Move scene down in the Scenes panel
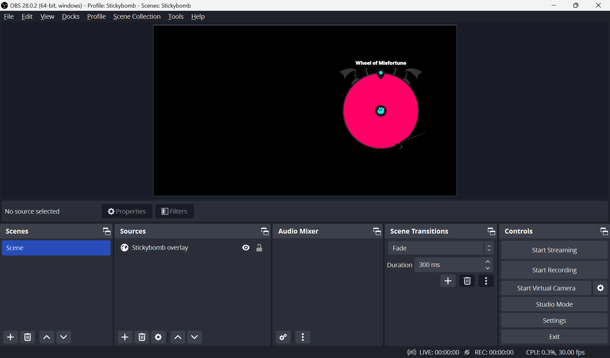This screenshot has height=358, width=610. coord(64,337)
